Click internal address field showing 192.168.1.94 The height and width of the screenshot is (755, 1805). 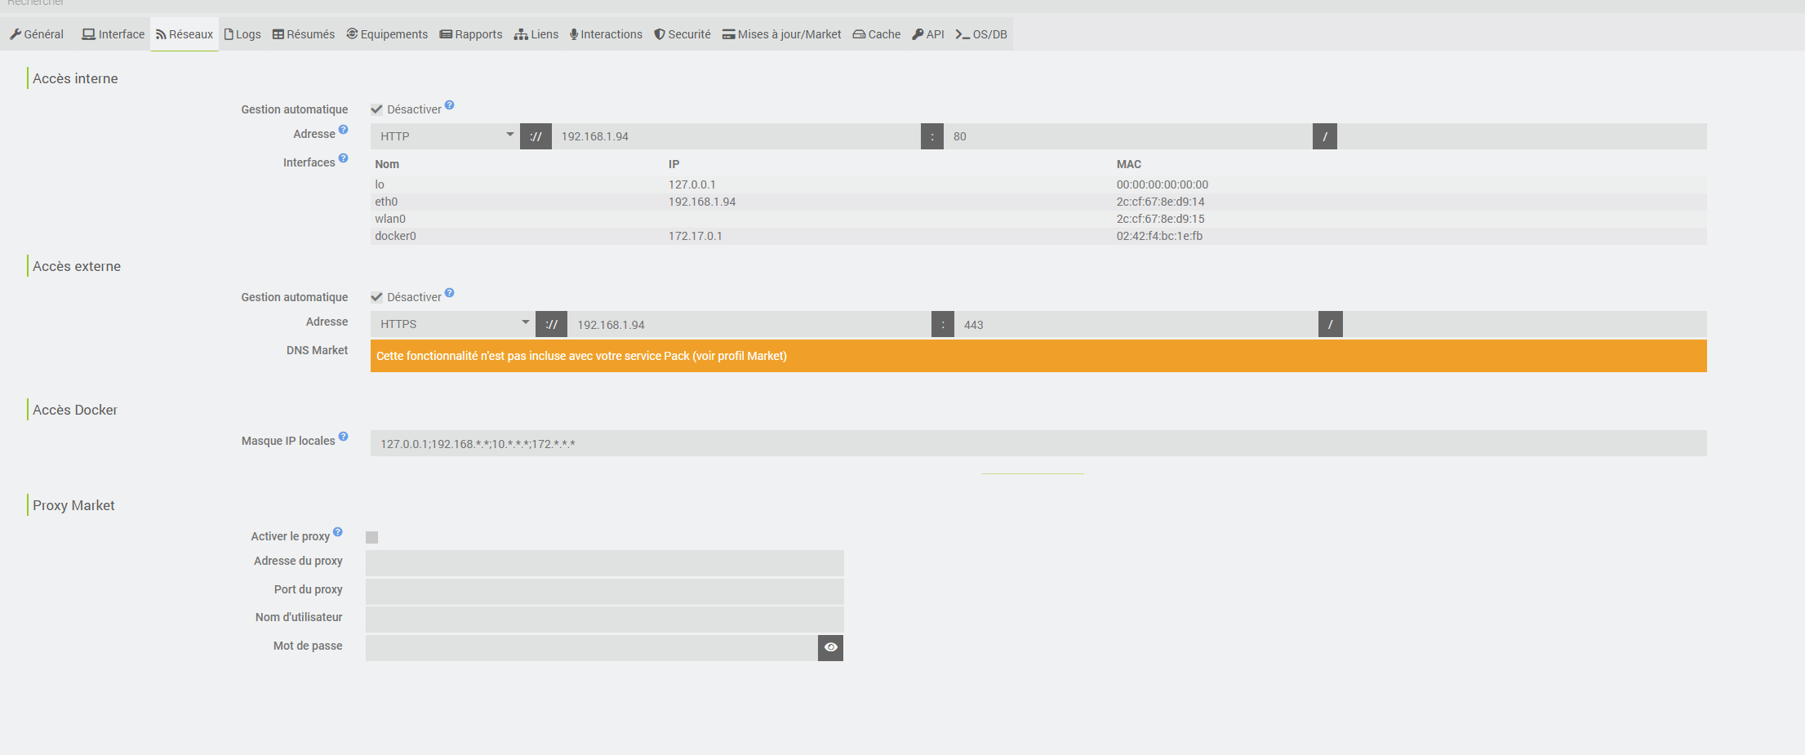(x=736, y=136)
